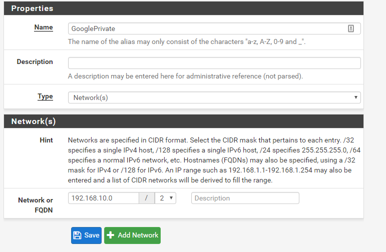386x252 pixels.
Task: Click the alias name character rules help text
Action: tap(187, 42)
